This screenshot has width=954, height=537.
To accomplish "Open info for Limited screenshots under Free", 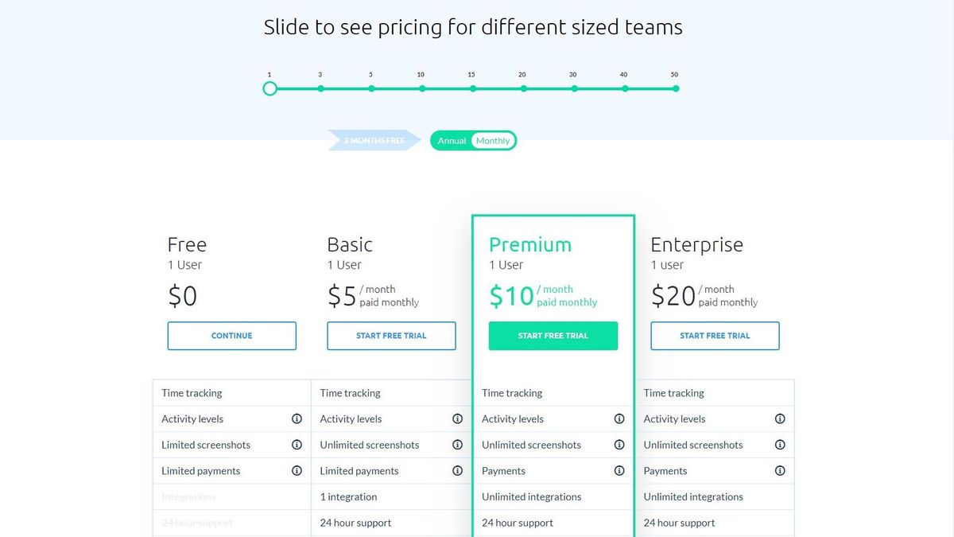I will click(x=297, y=445).
